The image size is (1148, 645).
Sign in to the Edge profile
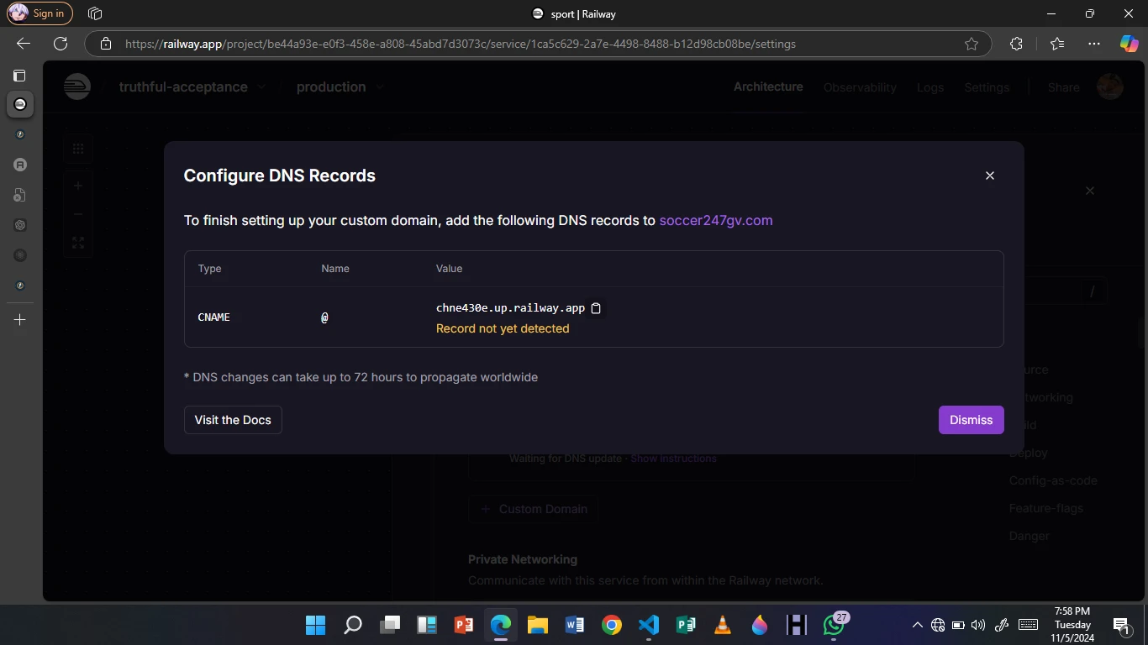pos(39,13)
